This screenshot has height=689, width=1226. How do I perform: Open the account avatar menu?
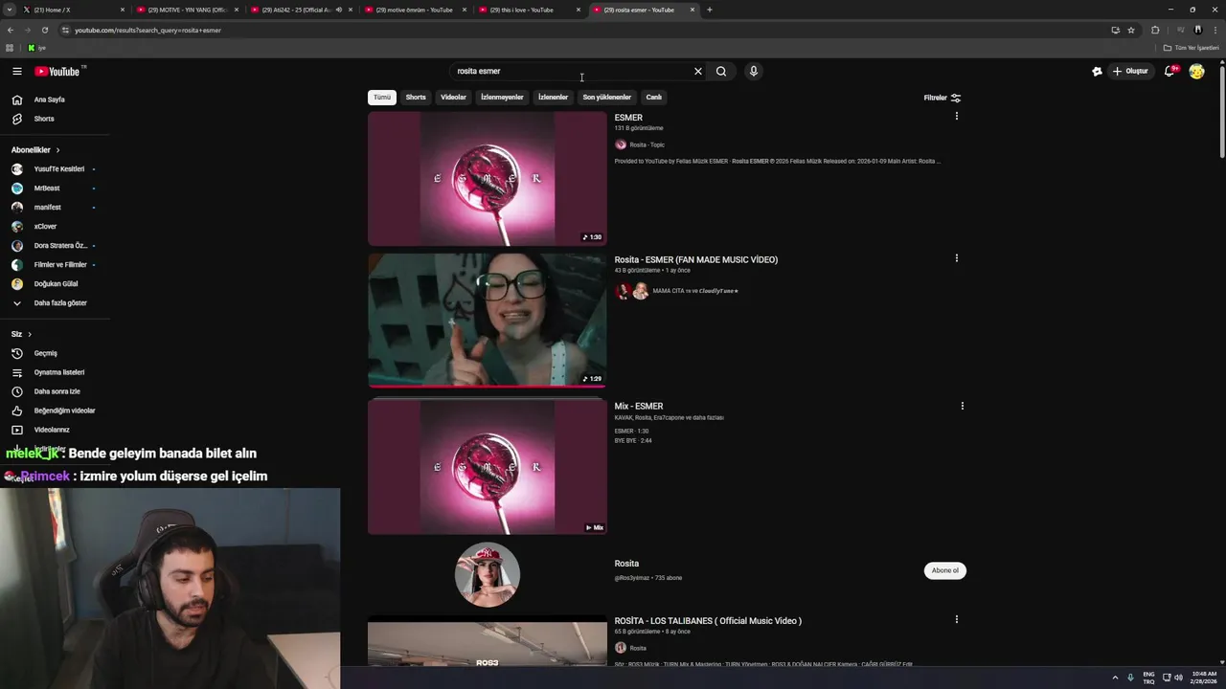[1196, 71]
